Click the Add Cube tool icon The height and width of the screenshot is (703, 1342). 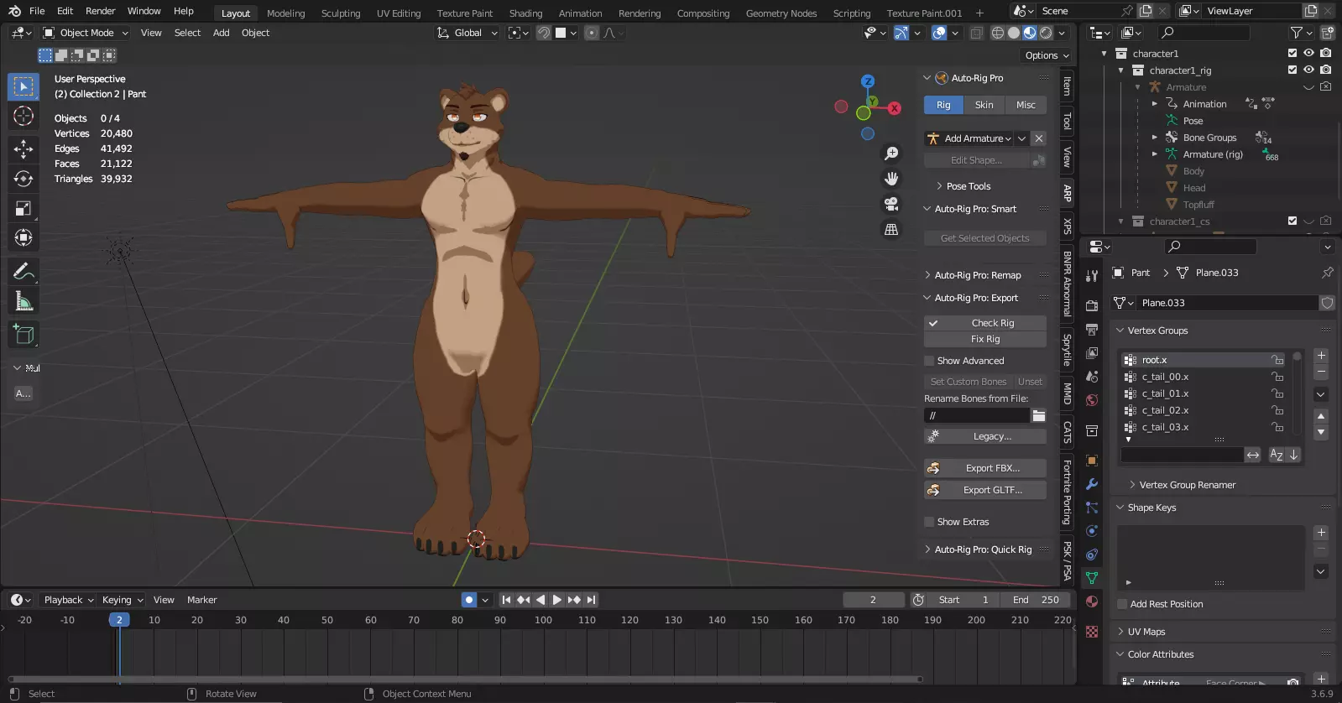pos(23,335)
